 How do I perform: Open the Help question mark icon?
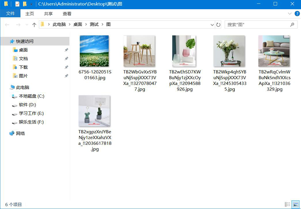(x=297, y=13)
